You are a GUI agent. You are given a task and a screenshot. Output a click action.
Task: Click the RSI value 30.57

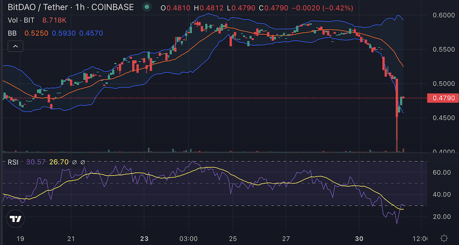tap(36, 162)
